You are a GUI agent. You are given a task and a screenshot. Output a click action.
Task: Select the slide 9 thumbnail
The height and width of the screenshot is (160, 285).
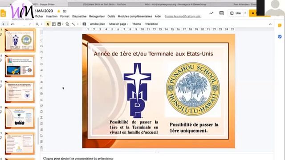(20, 92)
